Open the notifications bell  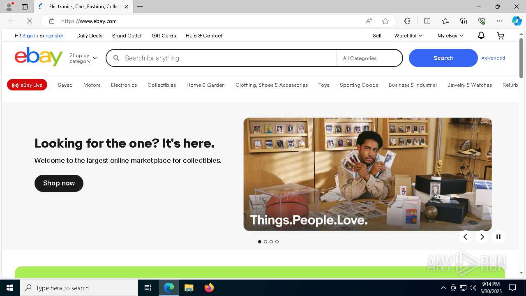(x=481, y=36)
